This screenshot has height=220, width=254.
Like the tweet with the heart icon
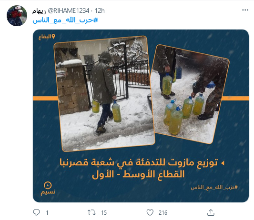150,212
